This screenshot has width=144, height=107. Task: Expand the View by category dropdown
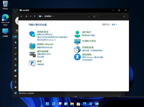click(x=114, y=24)
